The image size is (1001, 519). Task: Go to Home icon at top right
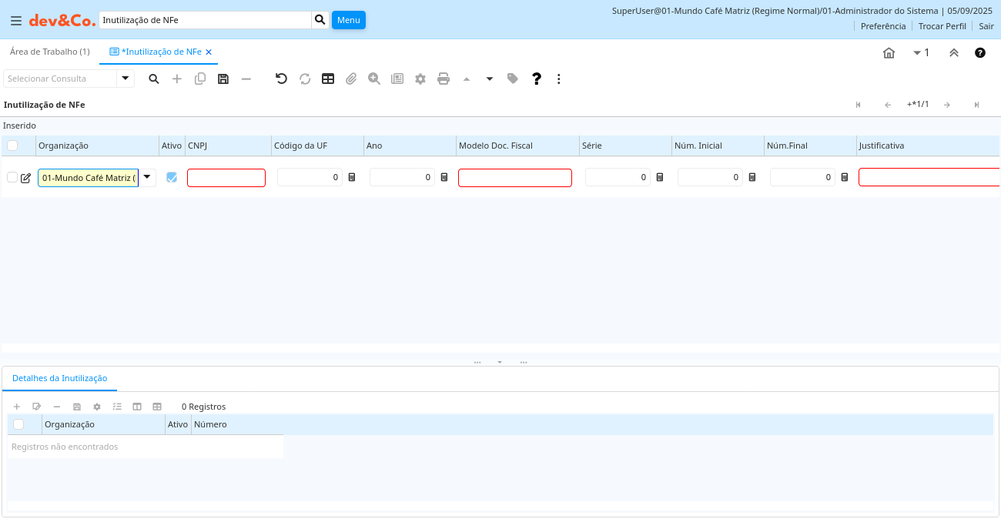point(889,53)
